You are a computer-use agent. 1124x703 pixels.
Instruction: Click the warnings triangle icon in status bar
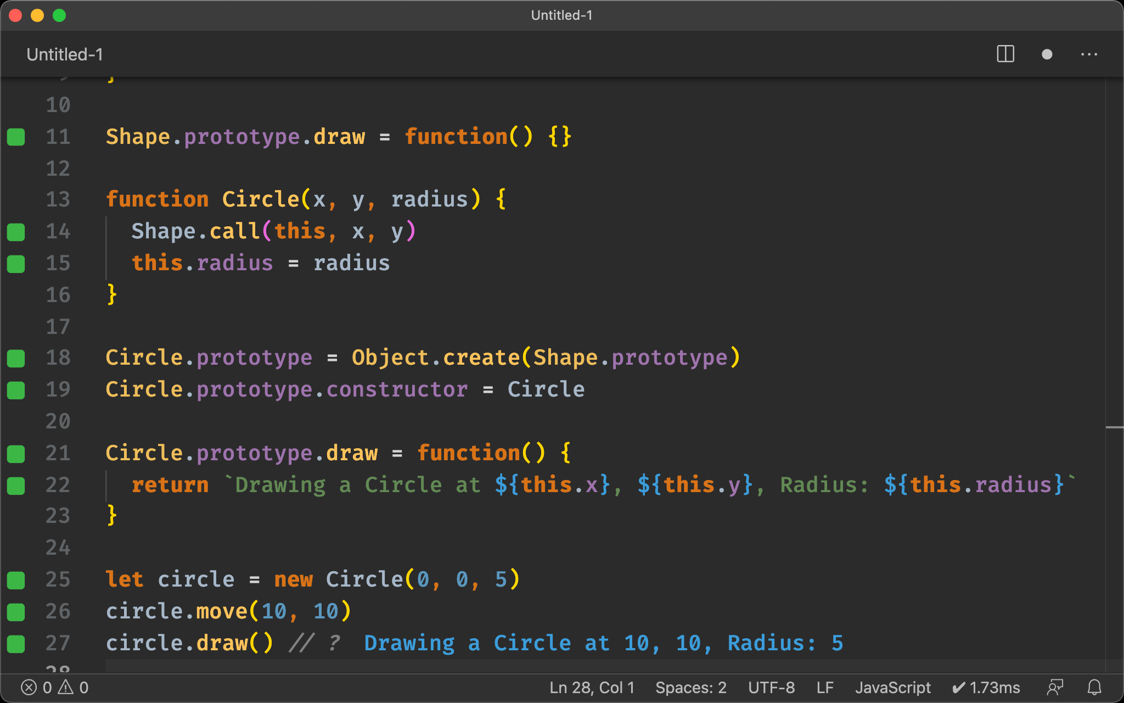click(x=66, y=687)
